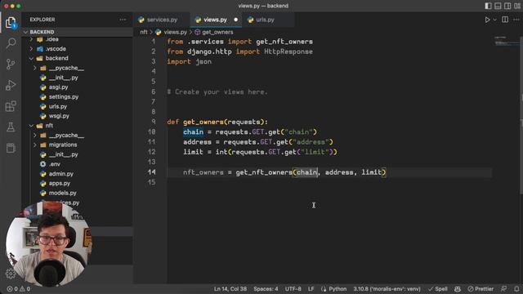Open admin.py in the explorer
Image resolution: width=523 pixels, height=294 pixels.
pyautogui.click(x=60, y=174)
